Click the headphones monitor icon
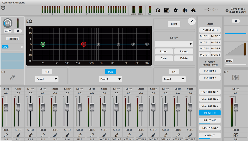Viewport: 248px width, 141px height. pyautogui.click(x=158, y=10)
